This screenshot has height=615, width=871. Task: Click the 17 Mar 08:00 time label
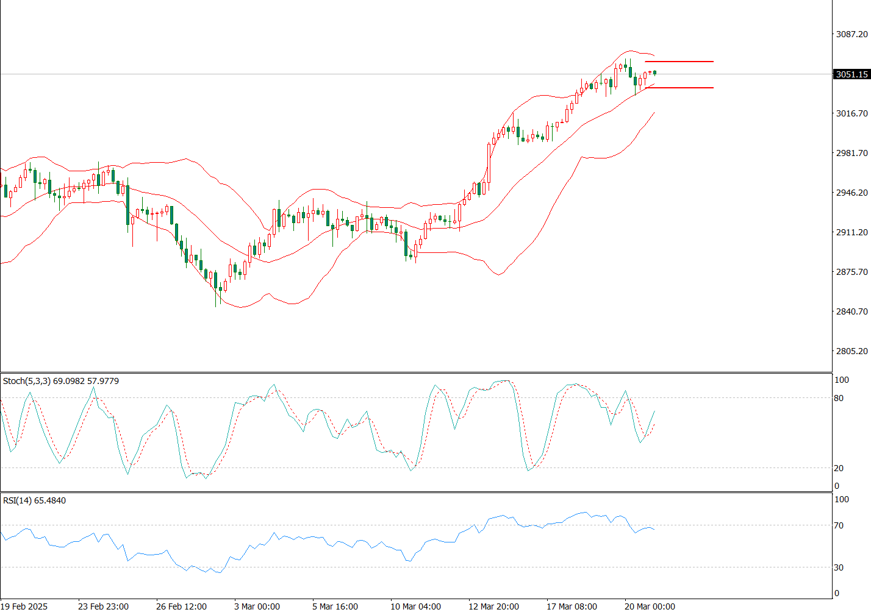click(x=572, y=606)
